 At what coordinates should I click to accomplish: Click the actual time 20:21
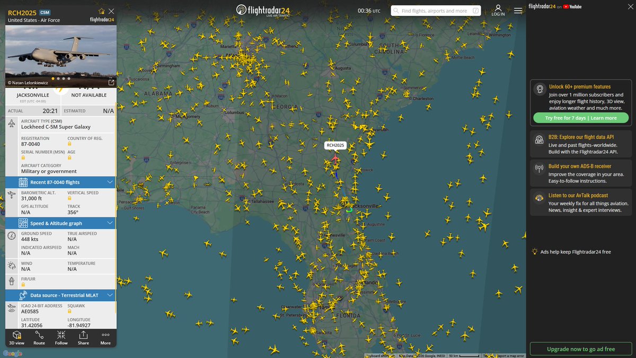pyautogui.click(x=50, y=111)
